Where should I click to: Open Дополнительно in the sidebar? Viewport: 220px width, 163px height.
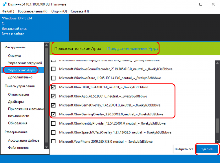[20, 77]
